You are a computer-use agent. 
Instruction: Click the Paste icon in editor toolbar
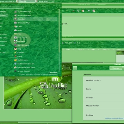[83, 11]
